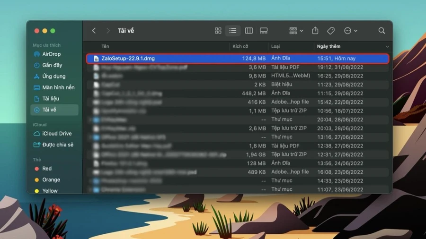The height and width of the screenshot is (239, 426).
Task: Sort by the Tên column header
Action: (x=106, y=46)
